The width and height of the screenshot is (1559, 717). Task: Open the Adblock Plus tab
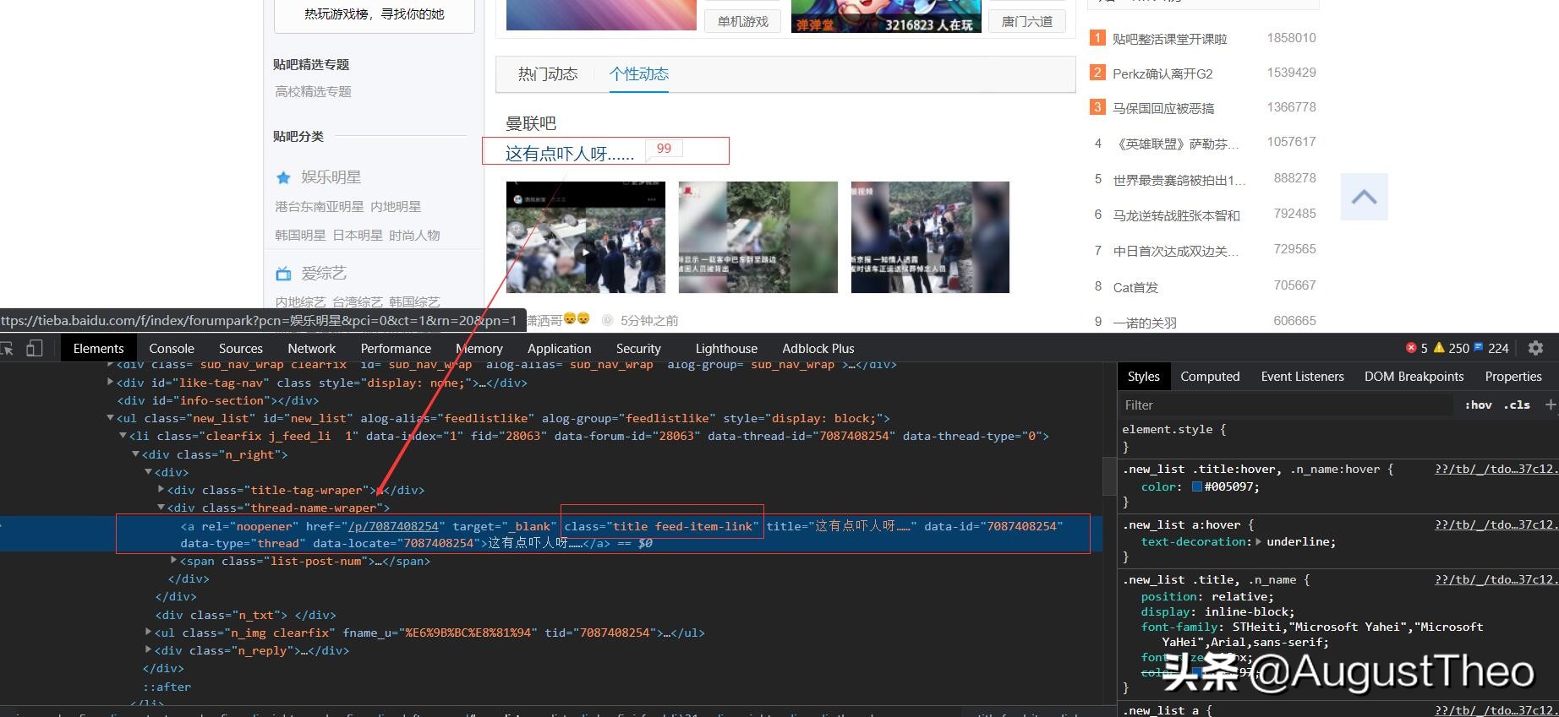(818, 348)
